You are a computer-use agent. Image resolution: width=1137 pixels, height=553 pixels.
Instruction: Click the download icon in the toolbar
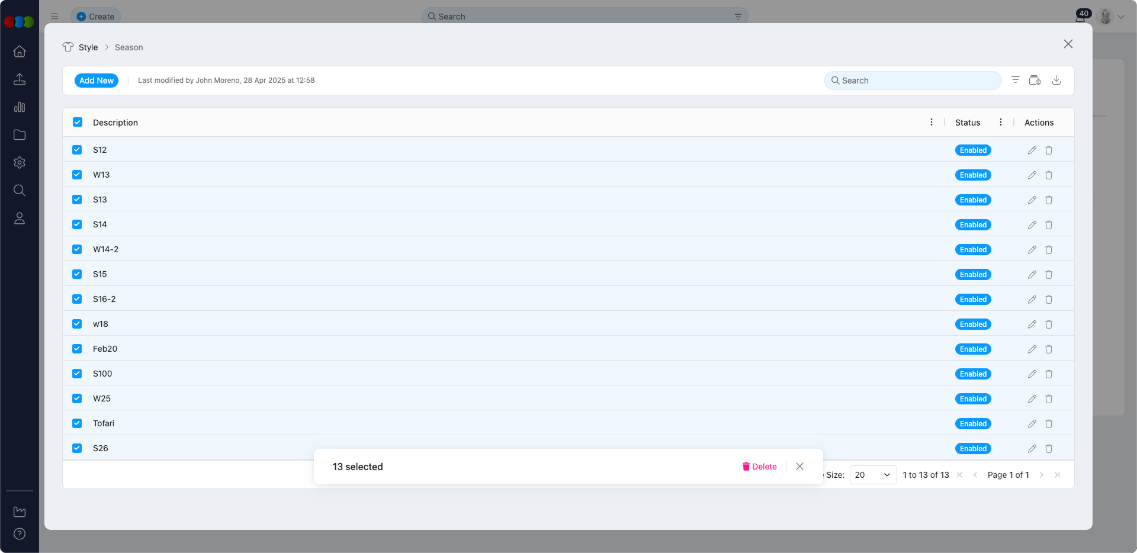click(1056, 81)
